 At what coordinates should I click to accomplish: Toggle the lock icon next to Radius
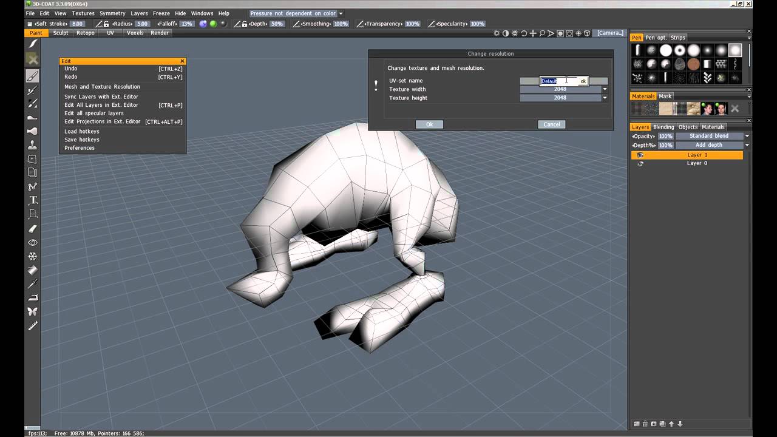[107, 24]
